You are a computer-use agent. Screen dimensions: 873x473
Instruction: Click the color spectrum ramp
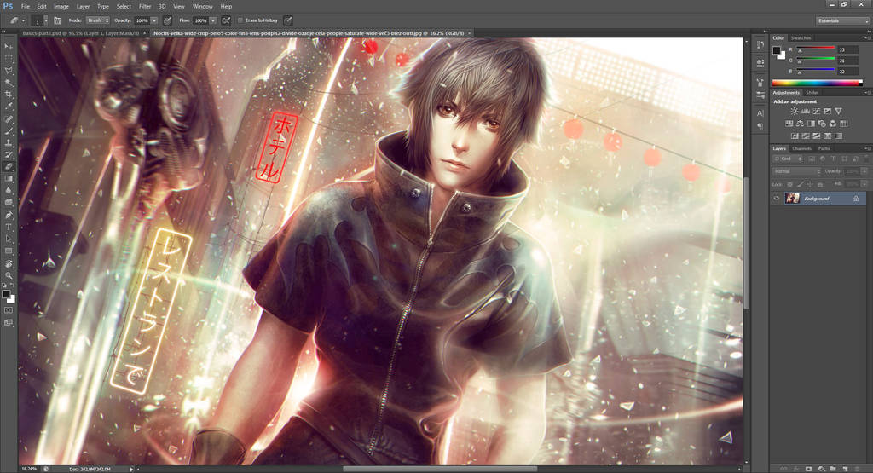[818, 83]
